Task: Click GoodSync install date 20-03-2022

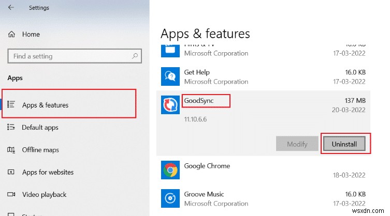Action: click(349, 110)
